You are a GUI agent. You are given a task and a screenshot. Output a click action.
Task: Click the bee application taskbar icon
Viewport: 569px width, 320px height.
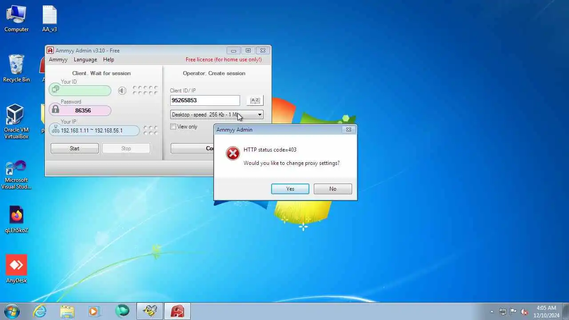pyautogui.click(x=150, y=311)
